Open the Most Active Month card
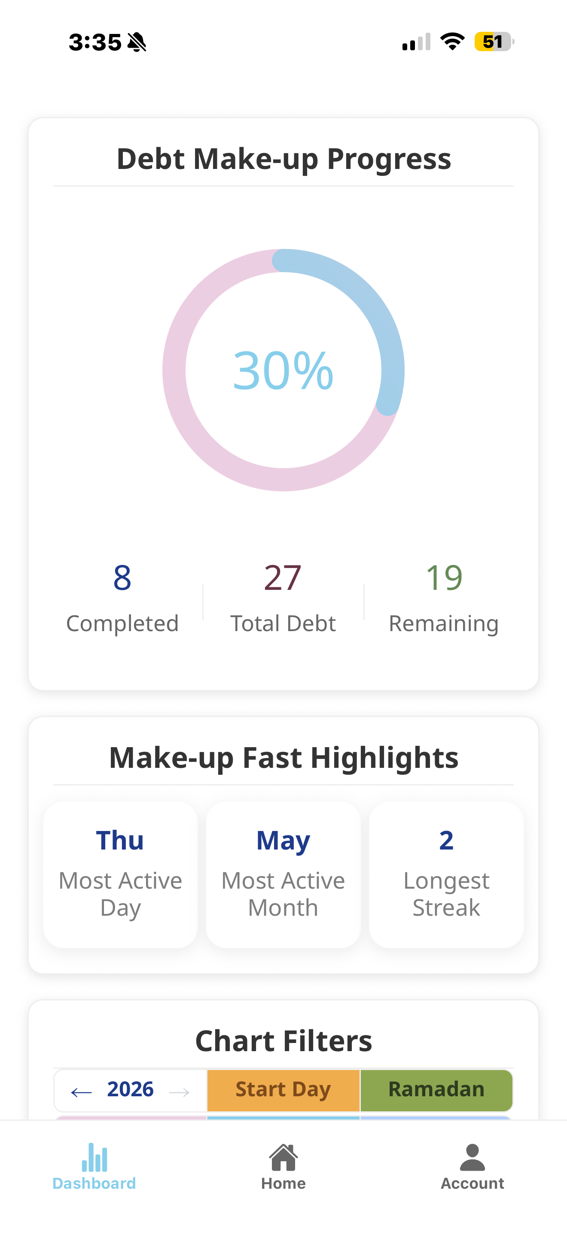The height and width of the screenshot is (1233, 567). pyautogui.click(x=283, y=874)
